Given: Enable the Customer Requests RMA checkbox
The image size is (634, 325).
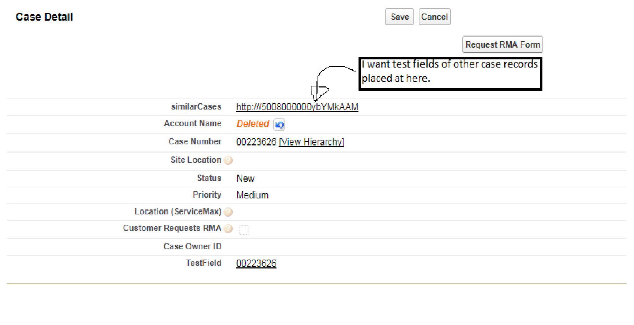Looking at the screenshot, I should (244, 230).
